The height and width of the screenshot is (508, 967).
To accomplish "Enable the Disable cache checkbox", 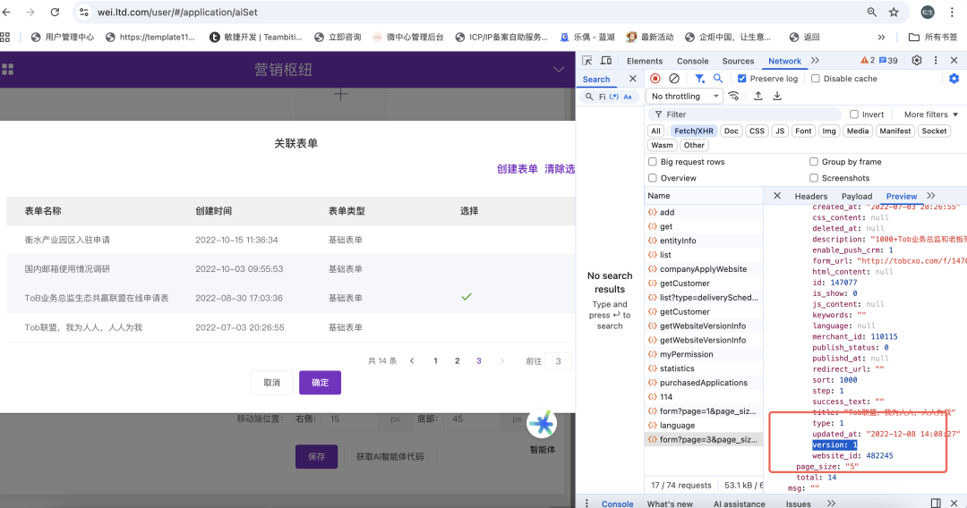I will click(x=815, y=79).
